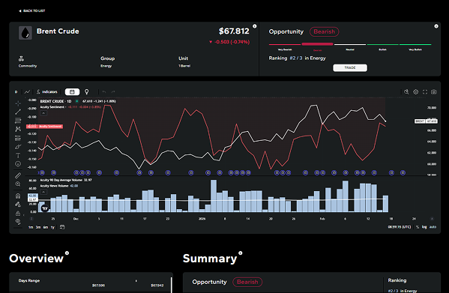Click the white TRADE button
This screenshot has width=449, height=293.
[350, 67]
